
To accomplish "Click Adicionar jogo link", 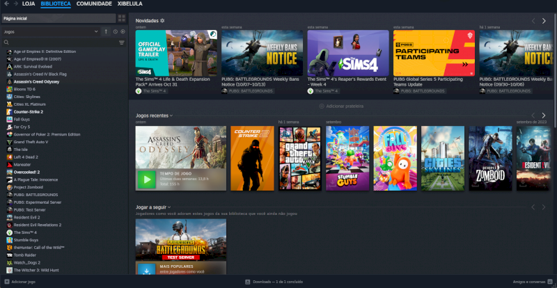I will tap(24, 282).
